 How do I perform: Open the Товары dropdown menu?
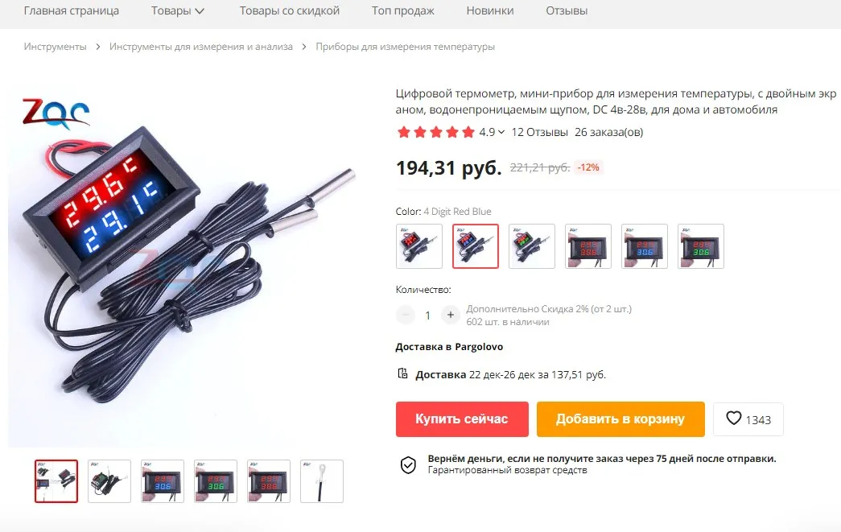tap(178, 10)
